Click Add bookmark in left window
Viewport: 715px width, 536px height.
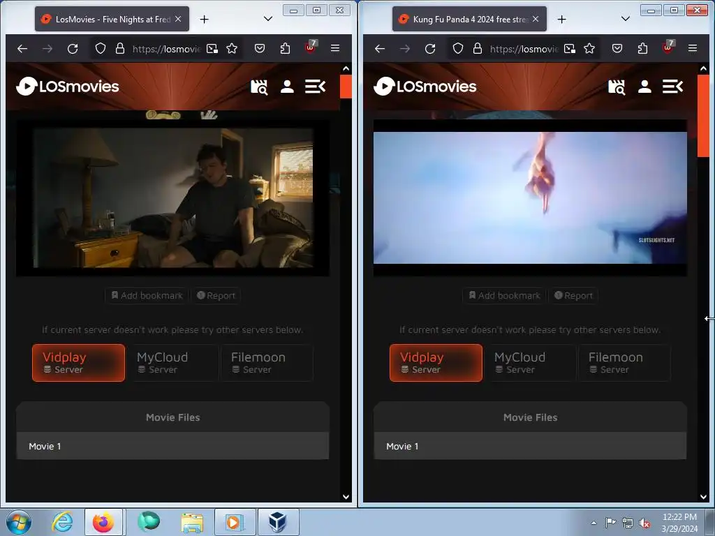tap(147, 295)
